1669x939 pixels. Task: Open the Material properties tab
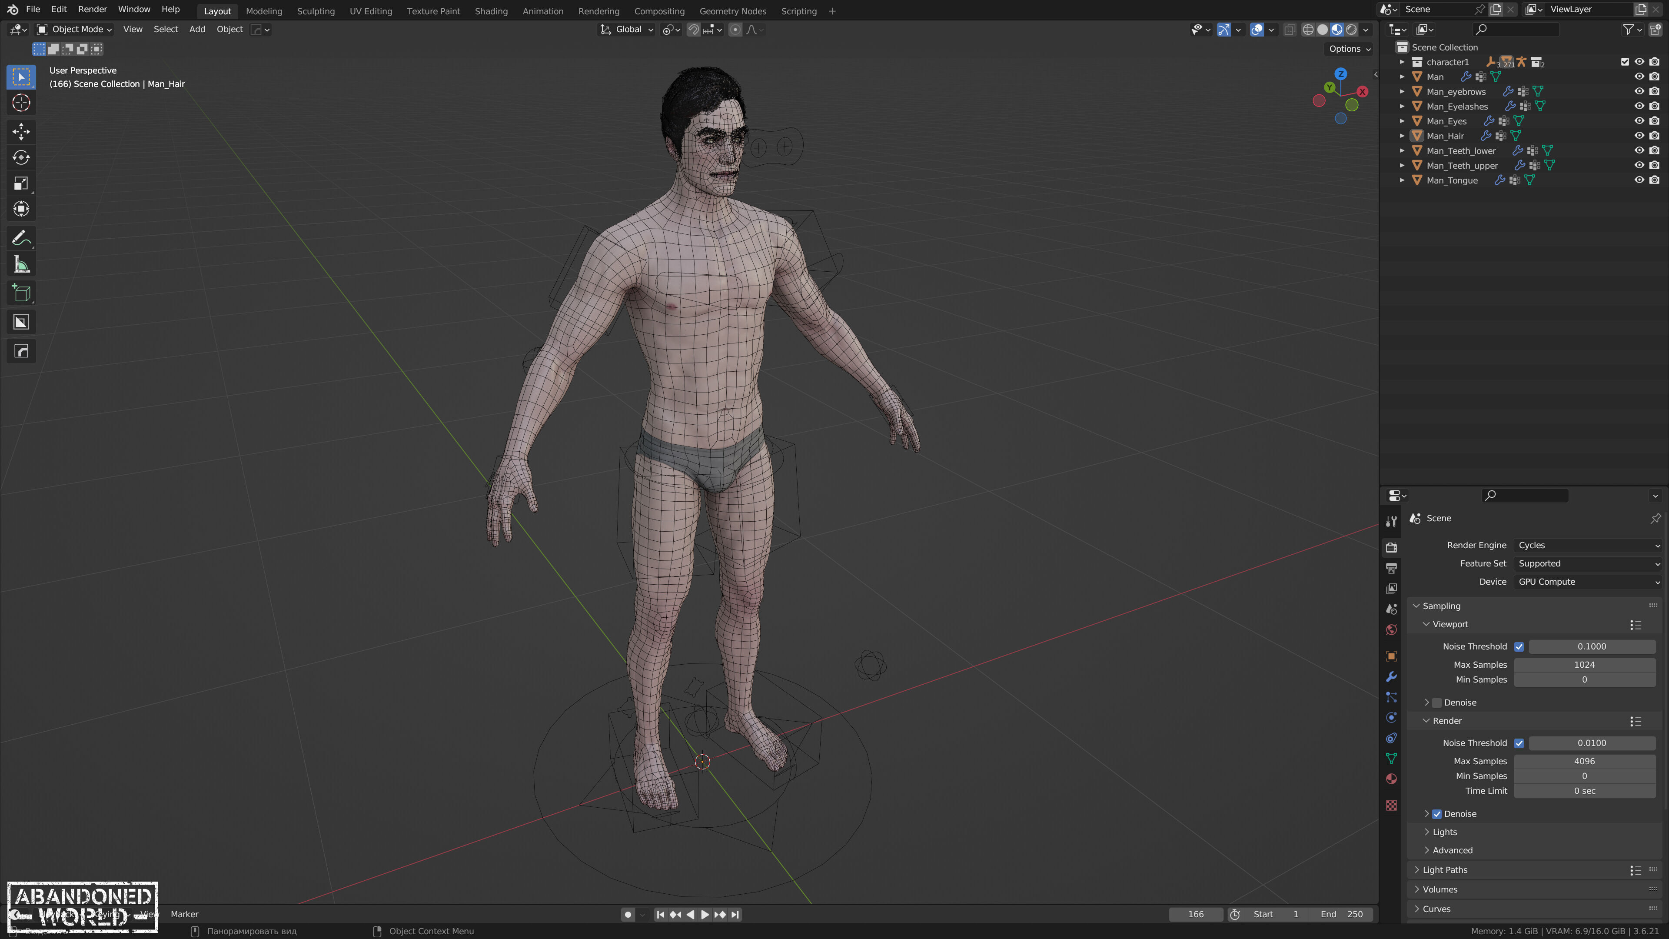click(1391, 779)
